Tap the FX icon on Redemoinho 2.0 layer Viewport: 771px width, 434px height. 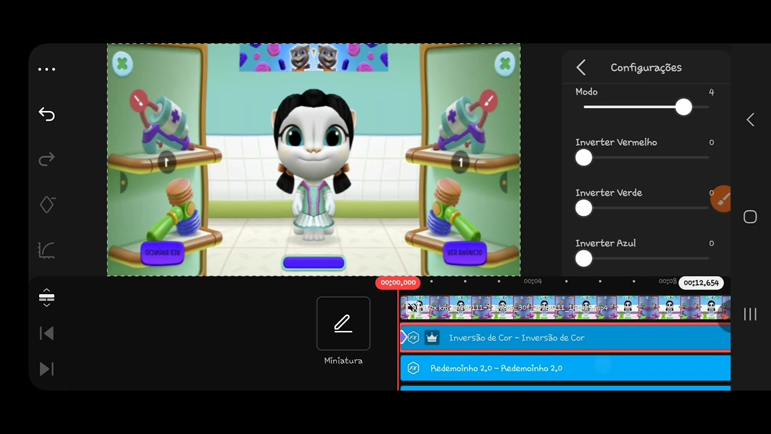click(x=413, y=368)
